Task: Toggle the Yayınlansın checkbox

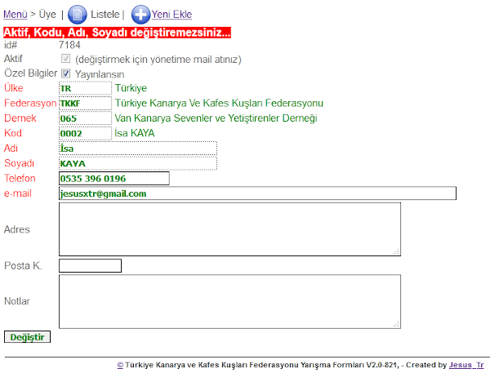Action: coord(65,73)
